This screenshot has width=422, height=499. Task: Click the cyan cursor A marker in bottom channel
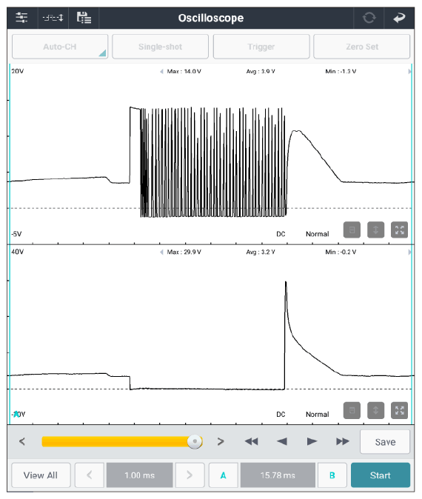click(16, 414)
